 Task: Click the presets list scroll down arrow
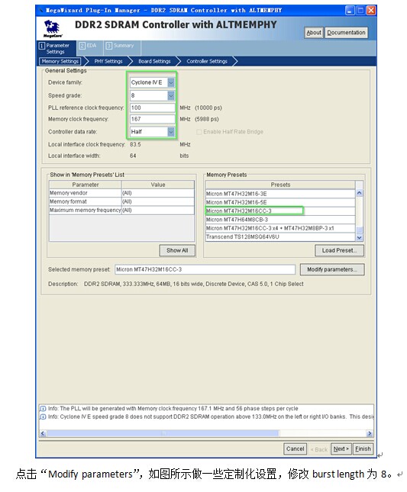pos(359,238)
